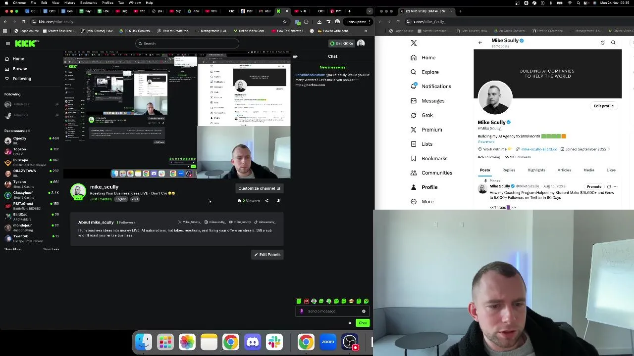Screen dimensions: 634x356
Task: Bookmark the kick.com page with the star
Action: (284, 22)
